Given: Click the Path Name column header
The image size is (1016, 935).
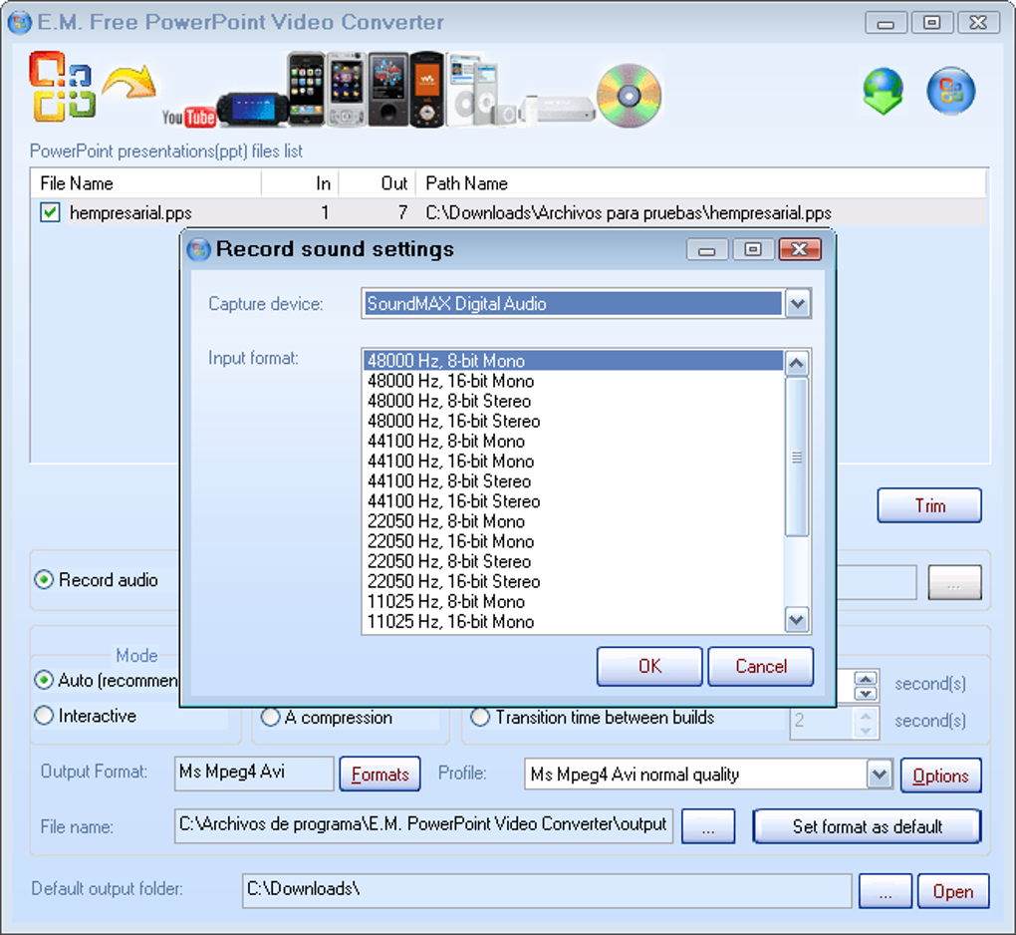Looking at the screenshot, I should pyautogui.click(x=701, y=183).
